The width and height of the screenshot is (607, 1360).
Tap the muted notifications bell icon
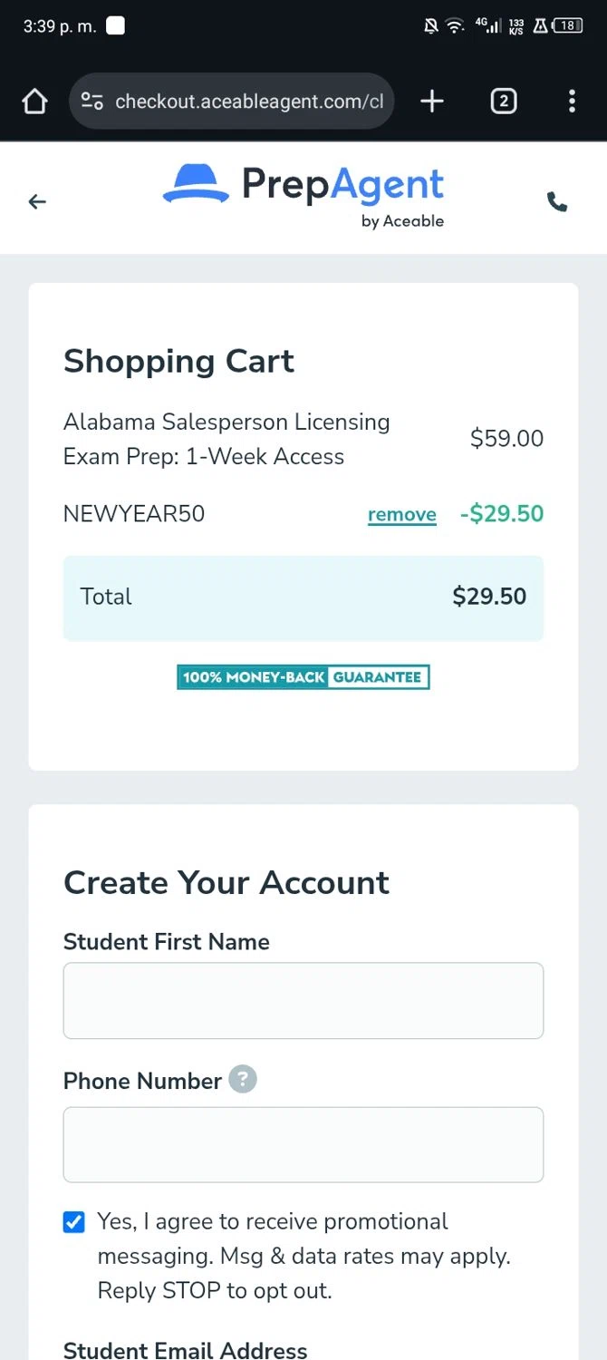tap(431, 26)
